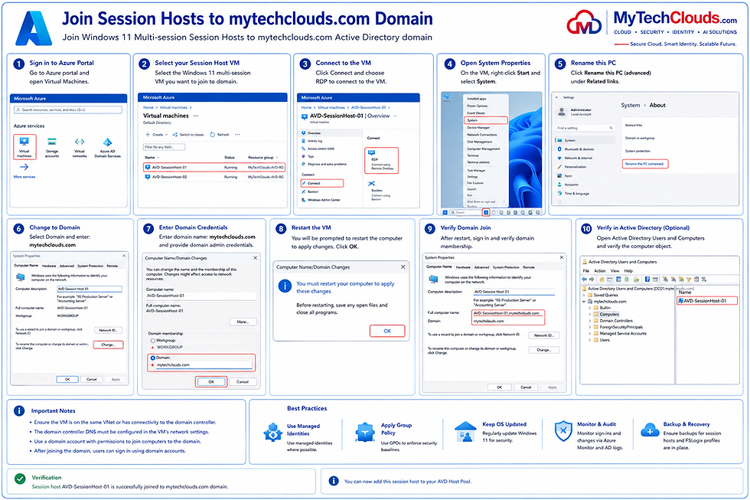Click Home breadcrumb in Virtual machines page
The image size is (750, 500).
pos(148,108)
